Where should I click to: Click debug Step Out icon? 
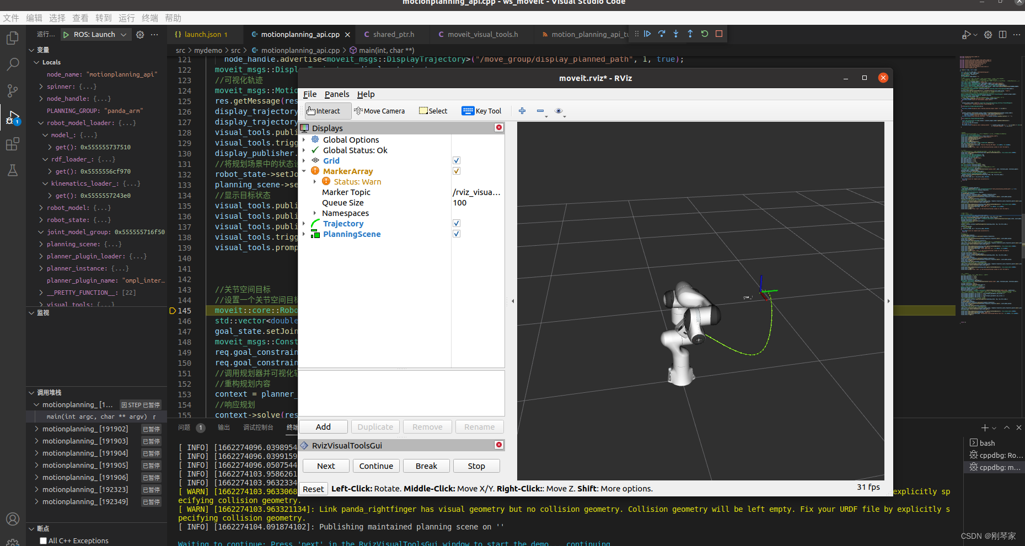[x=690, y=34]
